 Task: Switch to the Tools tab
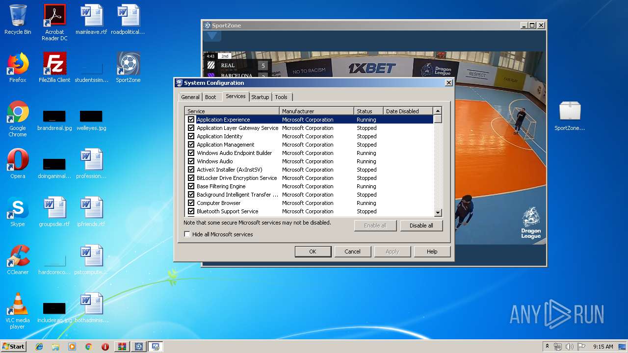coord(281,97)
